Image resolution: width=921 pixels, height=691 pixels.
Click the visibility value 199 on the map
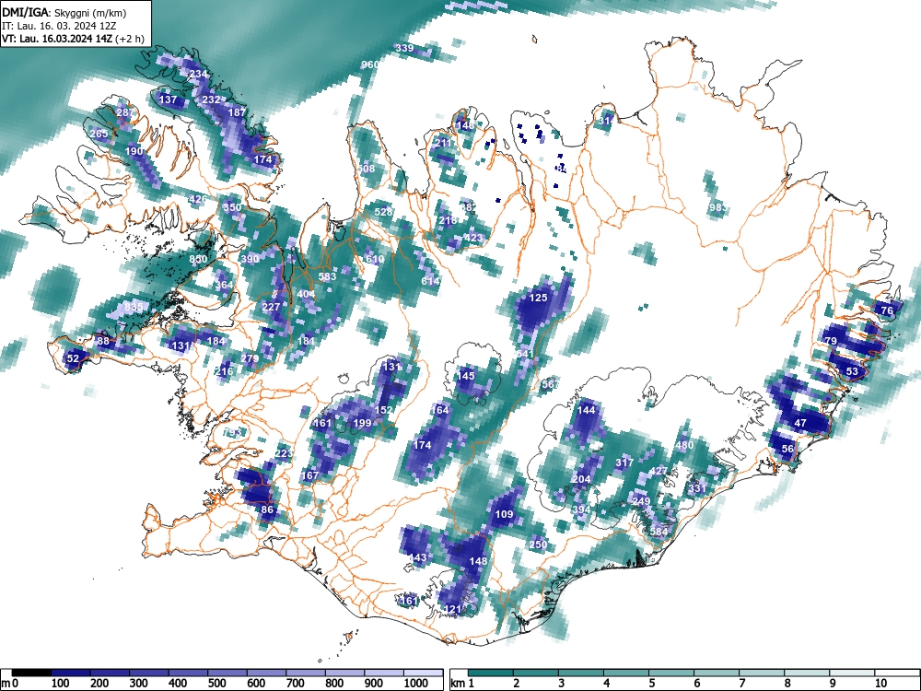(362, 423)
